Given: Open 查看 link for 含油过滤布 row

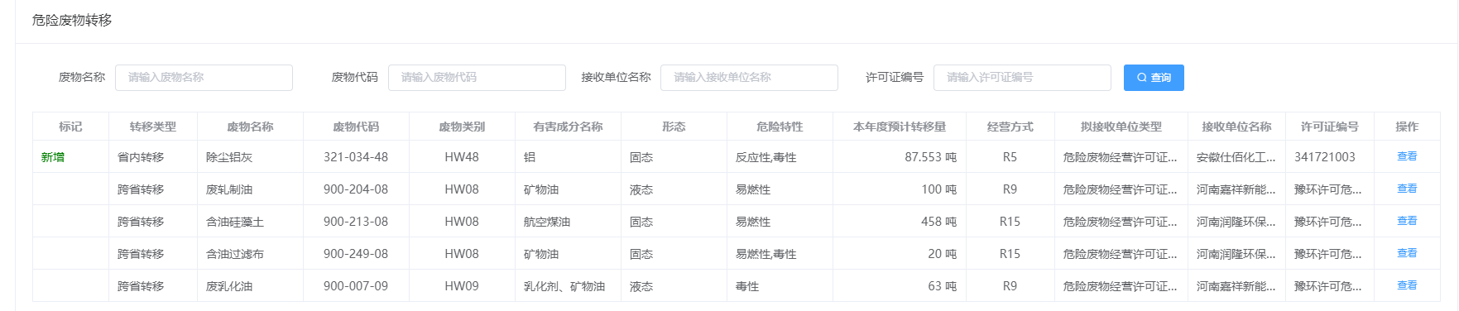Looking at the screenshot, I should 1407,253.
